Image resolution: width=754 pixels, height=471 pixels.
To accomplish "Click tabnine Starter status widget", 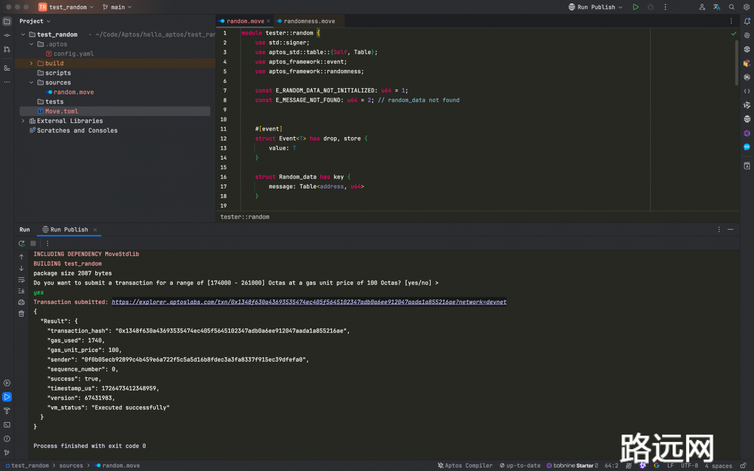I will [571, 465].
